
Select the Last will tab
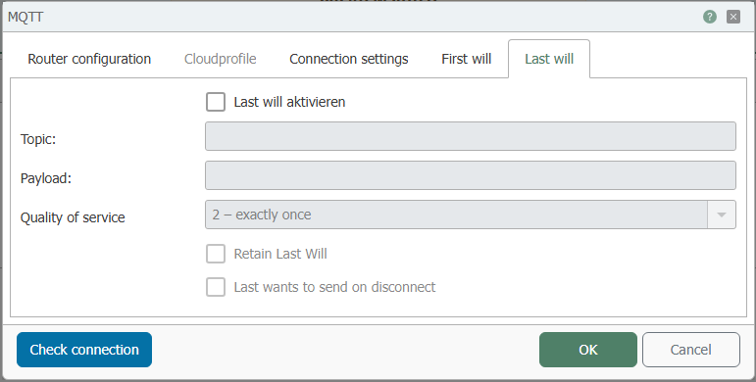pos(549,59)
